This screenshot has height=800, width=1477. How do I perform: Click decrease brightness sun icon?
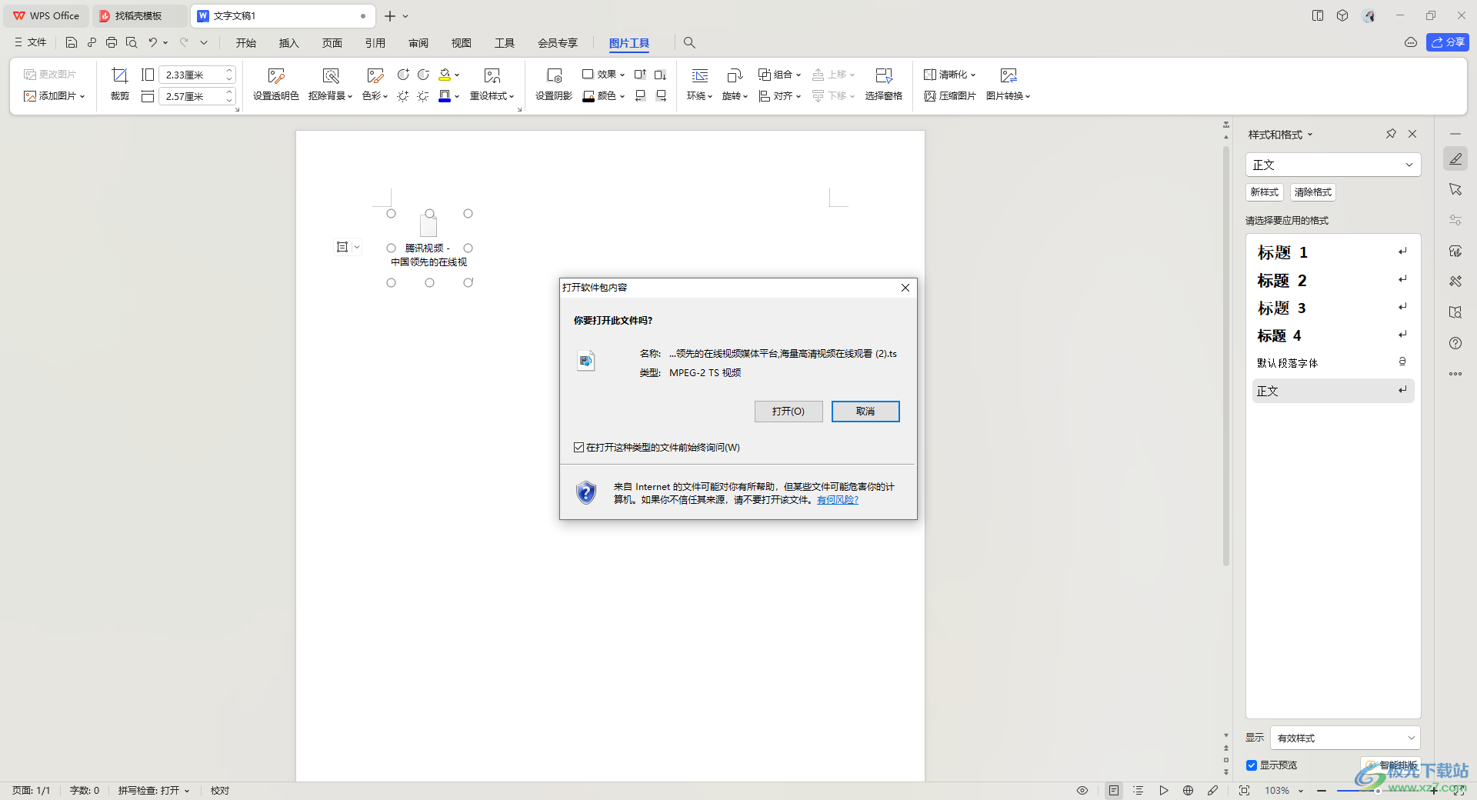click(x=423, y=96)
